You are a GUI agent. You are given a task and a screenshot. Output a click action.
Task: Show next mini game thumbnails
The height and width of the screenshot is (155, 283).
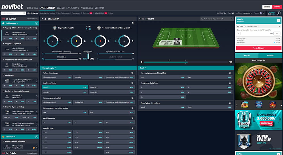point(281,105)
